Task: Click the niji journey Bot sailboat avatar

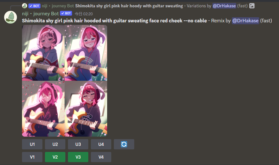Action: 11,17
